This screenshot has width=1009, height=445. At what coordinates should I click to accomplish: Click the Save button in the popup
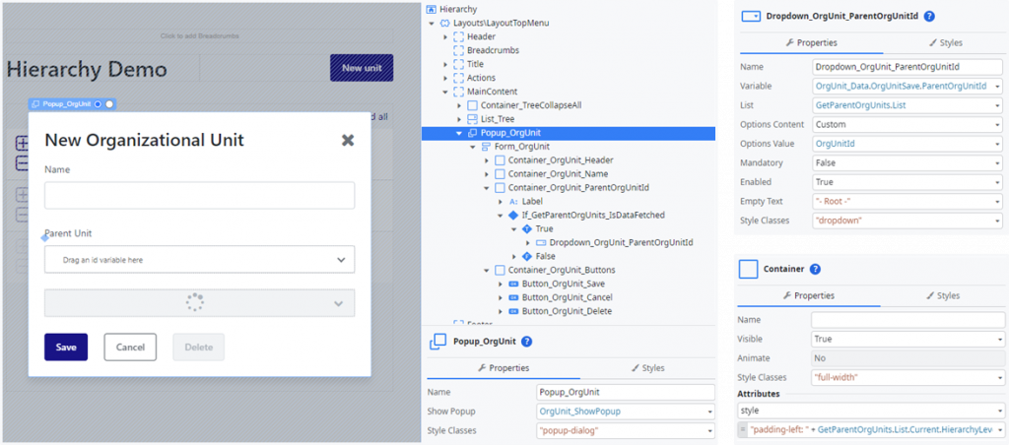66,347
